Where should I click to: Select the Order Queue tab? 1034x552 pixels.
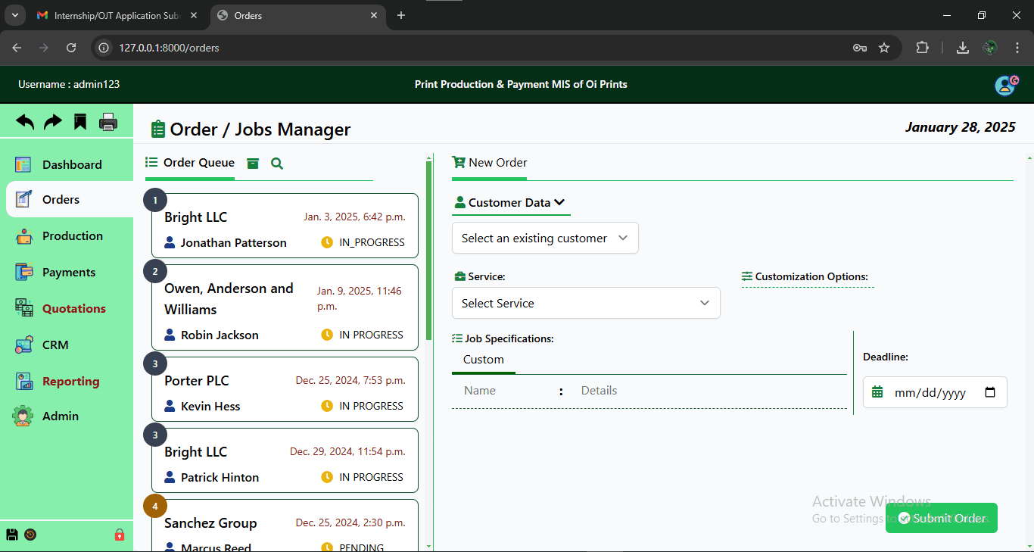point(190,163)
